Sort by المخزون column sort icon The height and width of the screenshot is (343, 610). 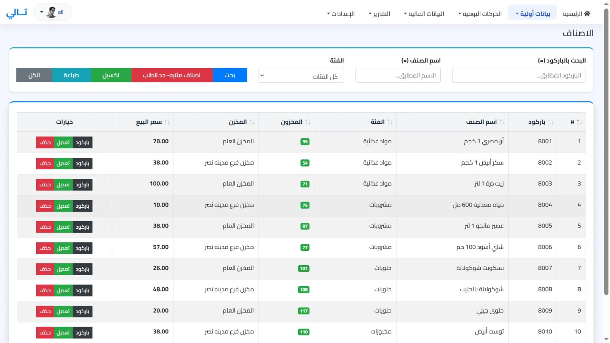[308, 122]
